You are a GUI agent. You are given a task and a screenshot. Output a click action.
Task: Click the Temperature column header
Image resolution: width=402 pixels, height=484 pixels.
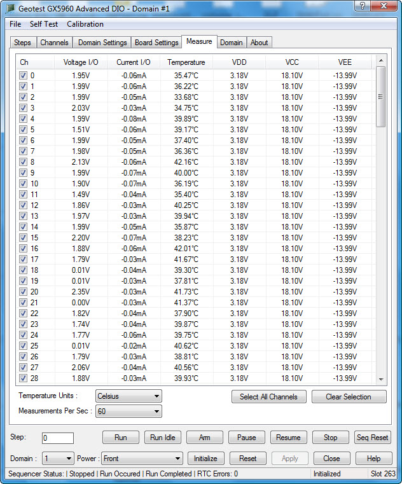pos(186,62)
